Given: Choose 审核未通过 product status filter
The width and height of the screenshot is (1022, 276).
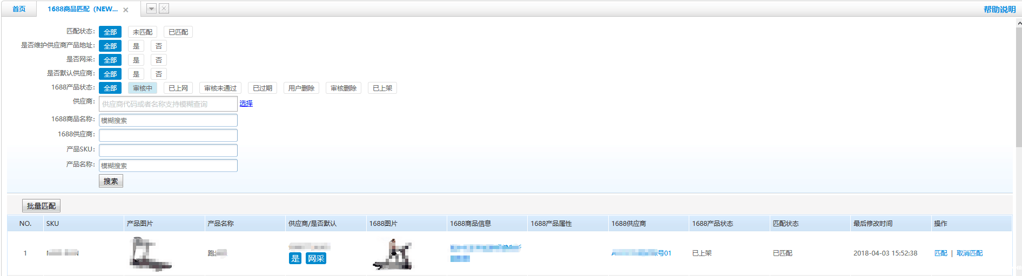Looking at the screenshot, I should (220, 88).
